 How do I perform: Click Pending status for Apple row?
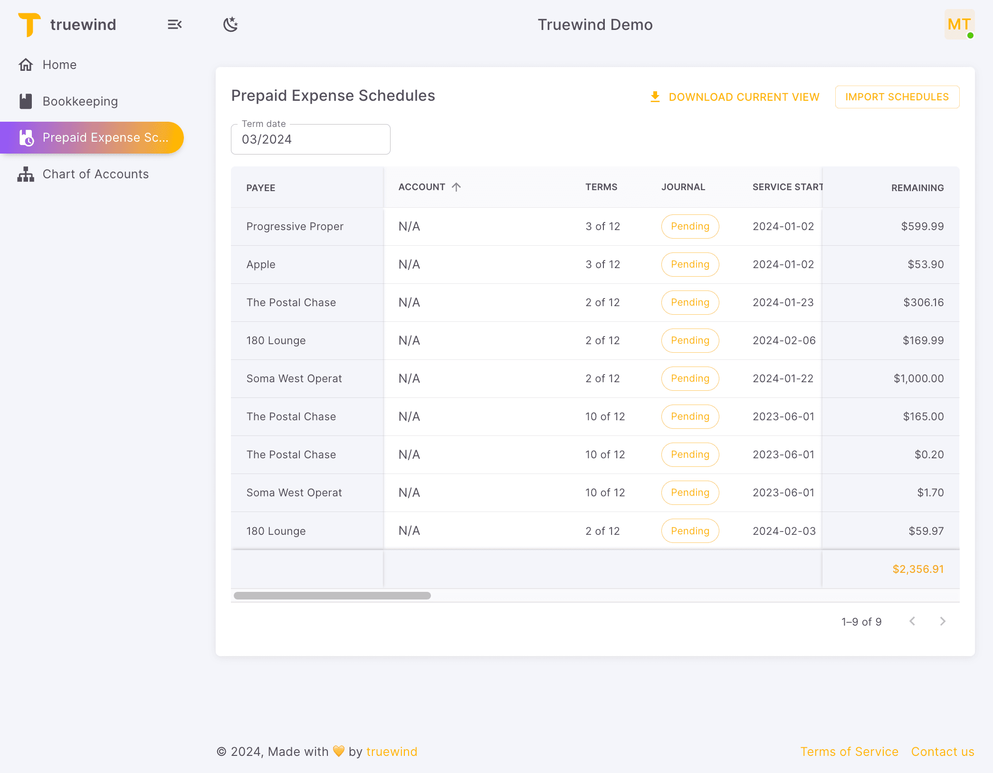(x=690, y=264)
